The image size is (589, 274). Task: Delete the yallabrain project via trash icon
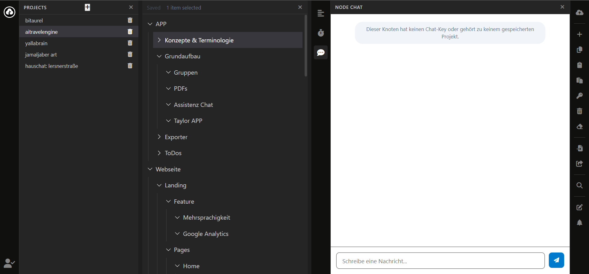pyautogui.click(x=130, y=43)
